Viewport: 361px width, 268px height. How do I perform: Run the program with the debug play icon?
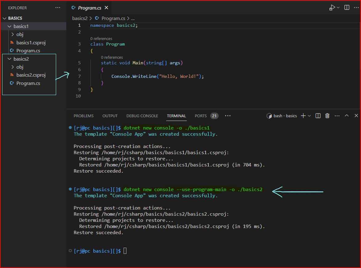point(332,7)
